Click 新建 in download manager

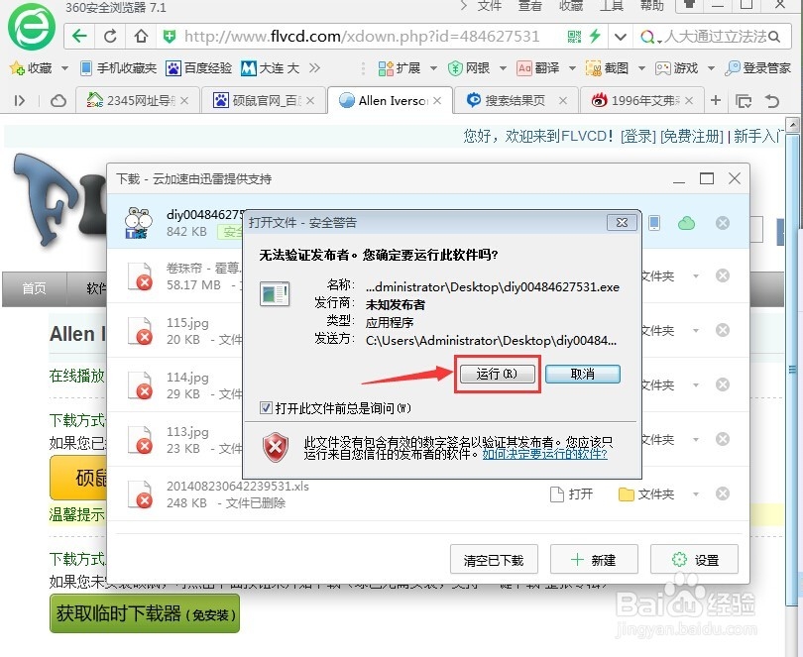pyautogui.click(x=594, y=559)
